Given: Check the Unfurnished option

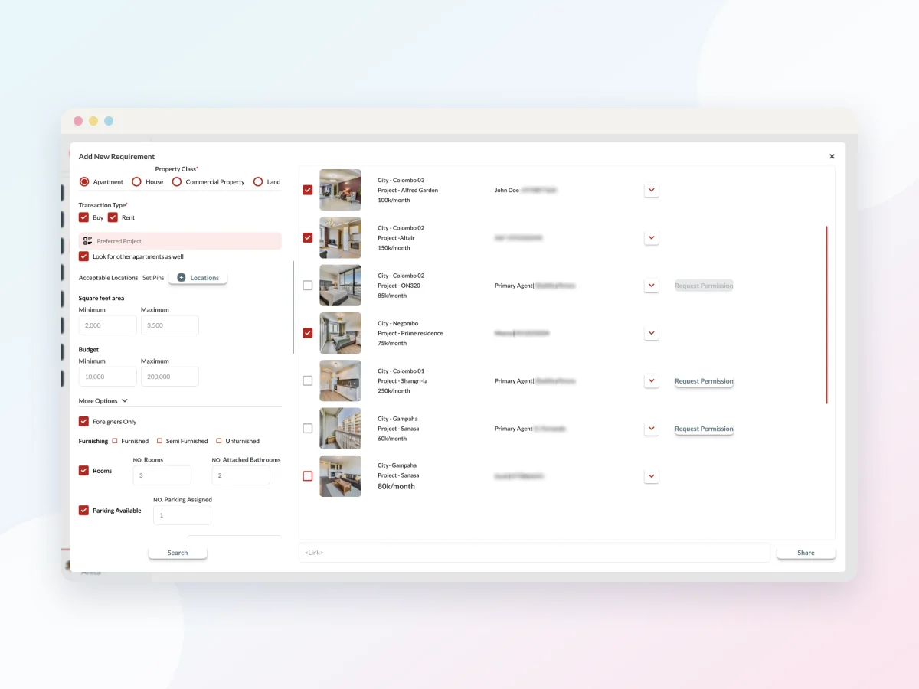Looking at the screenshot, I should (x=218, y=441).
